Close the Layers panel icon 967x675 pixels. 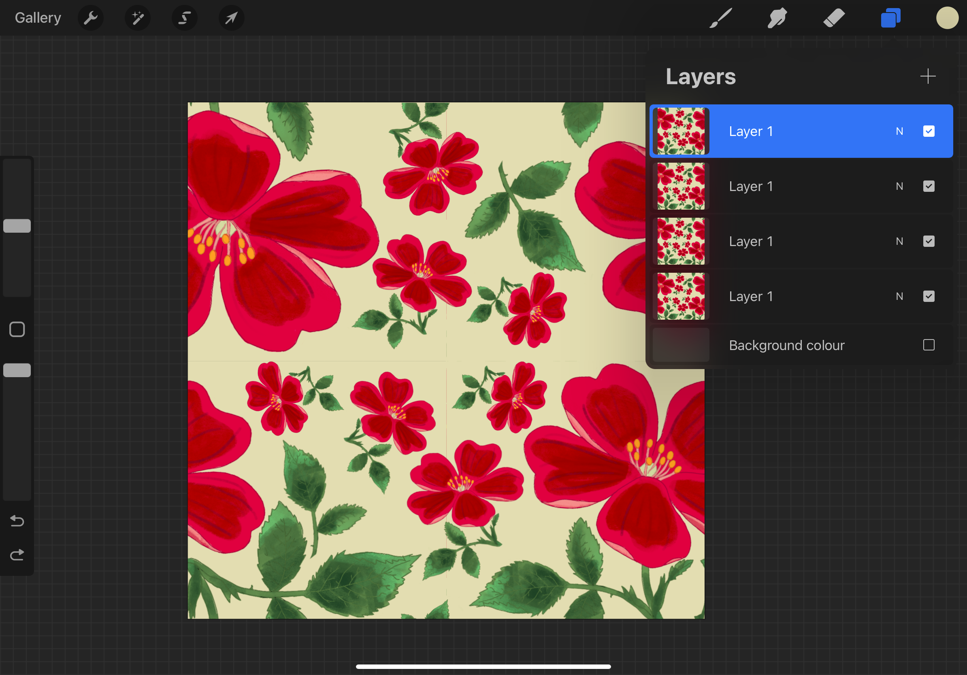890,18
